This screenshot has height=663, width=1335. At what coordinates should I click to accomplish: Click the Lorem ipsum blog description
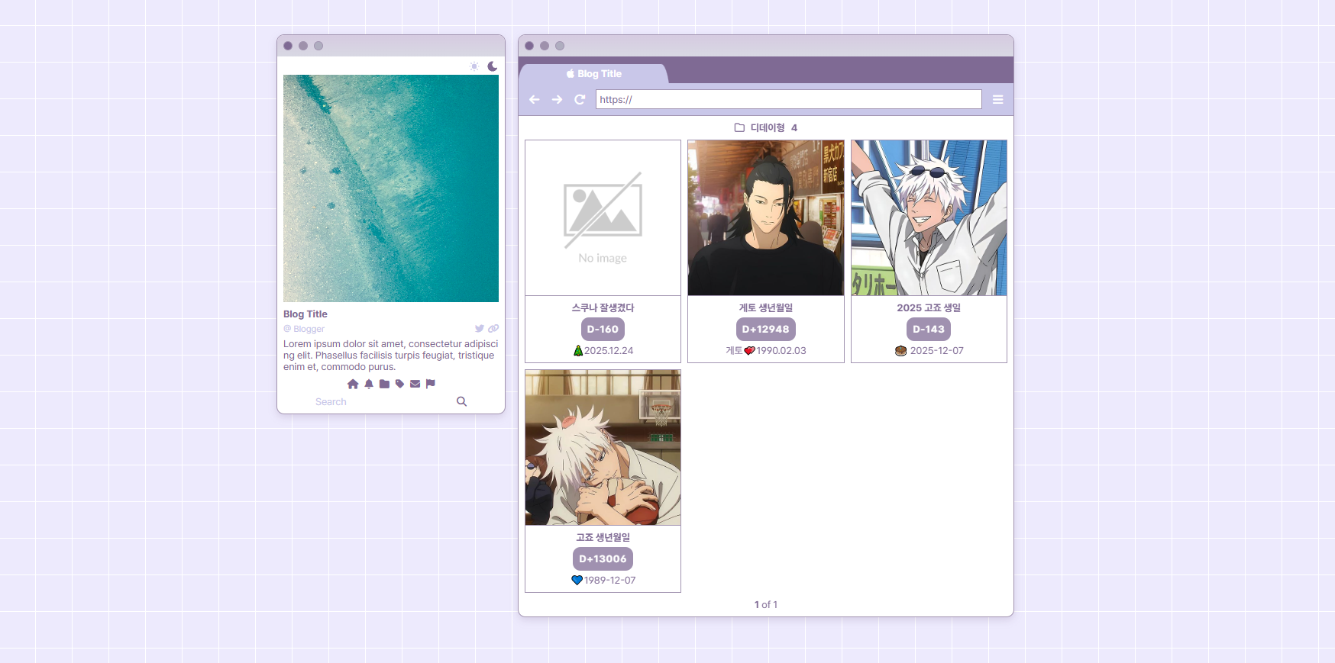tap(391, 356)
